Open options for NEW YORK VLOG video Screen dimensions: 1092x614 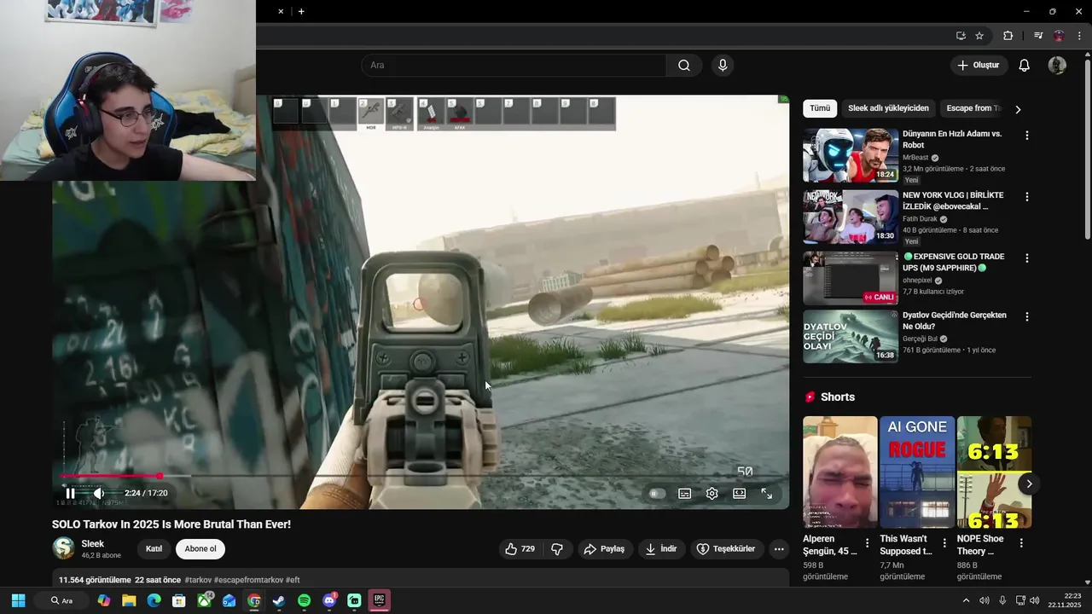click(x=1026, y=197)
